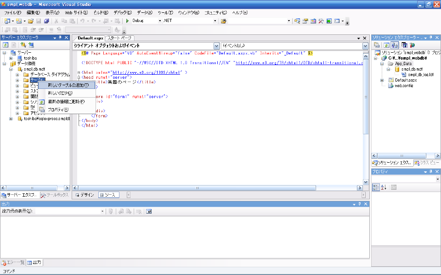Click Nest Related Files icon in Solution Explorer
Screen dimensions: 441x275
pyautogui.click(x=395, y=45)
